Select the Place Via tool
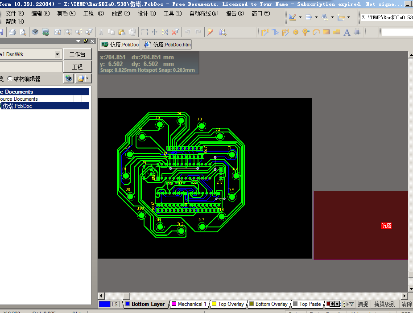This screenshot has height=313, width=413. tap(306, 32)
